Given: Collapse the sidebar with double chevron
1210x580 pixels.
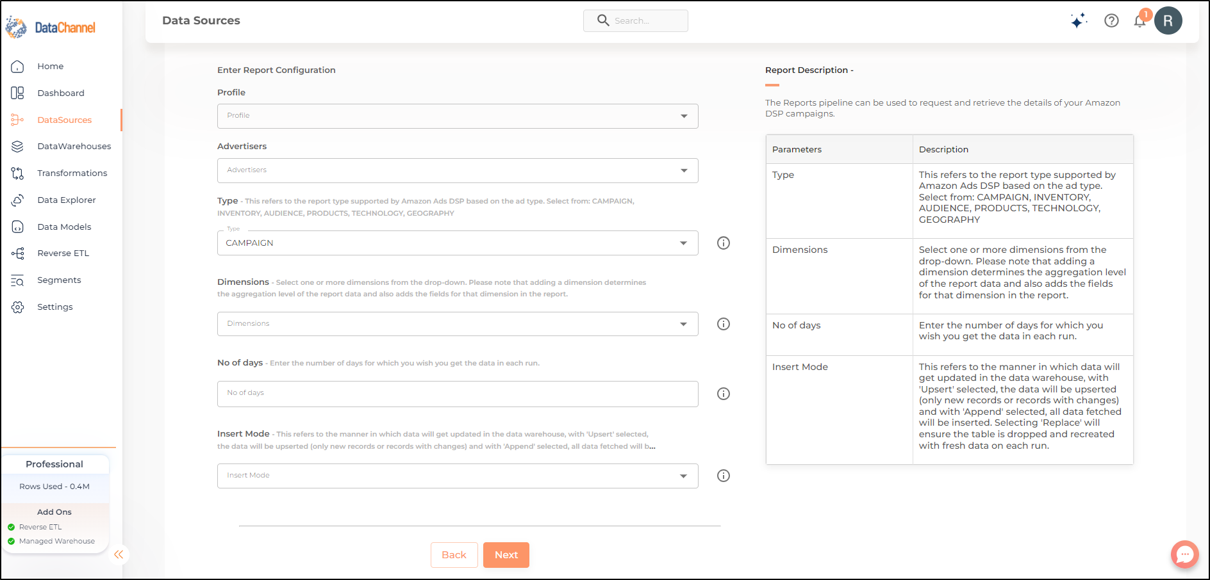Looking at the screenshot, I should [119, 554].
